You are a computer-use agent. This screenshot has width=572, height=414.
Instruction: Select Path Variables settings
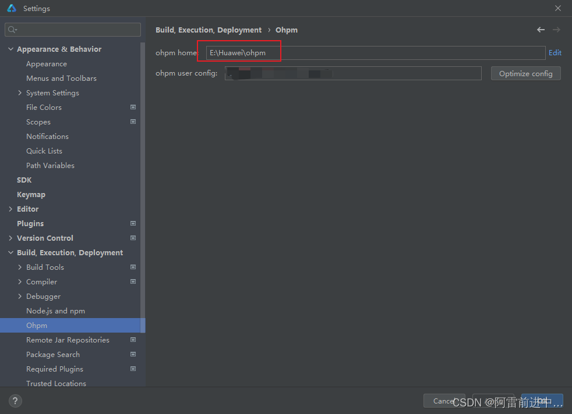pos(50,165)
